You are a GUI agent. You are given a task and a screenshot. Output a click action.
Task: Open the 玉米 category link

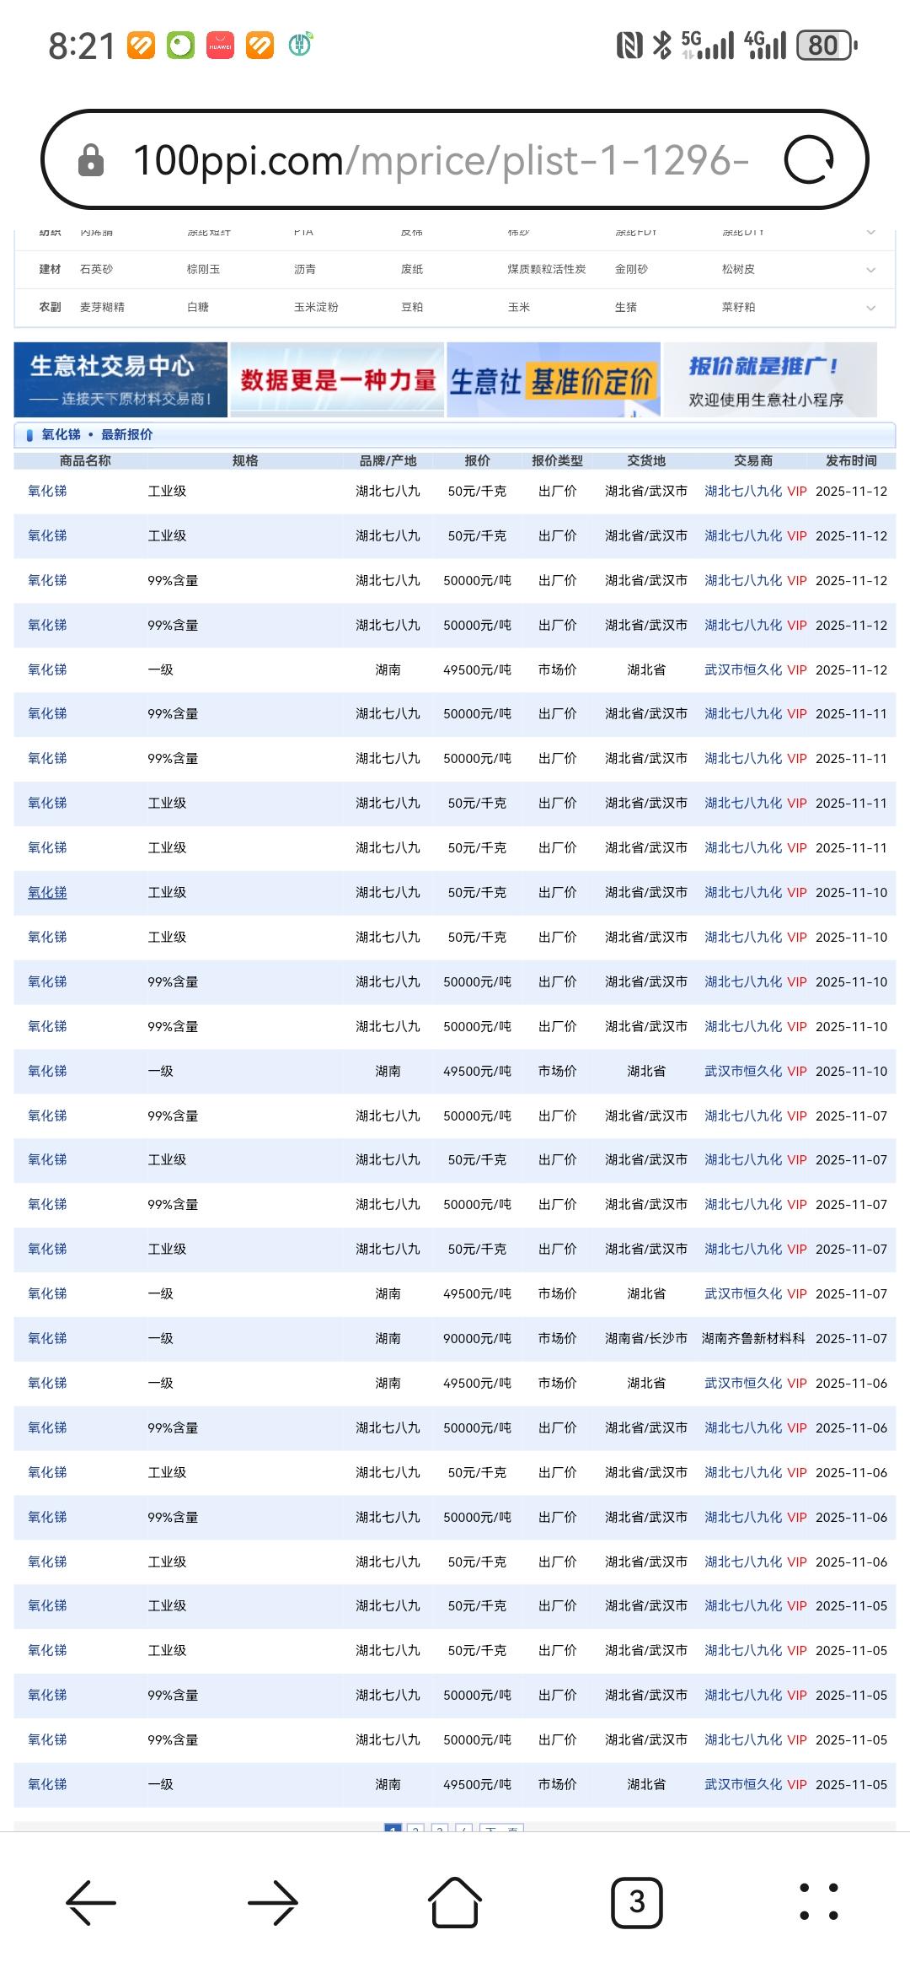pos(519,307)
